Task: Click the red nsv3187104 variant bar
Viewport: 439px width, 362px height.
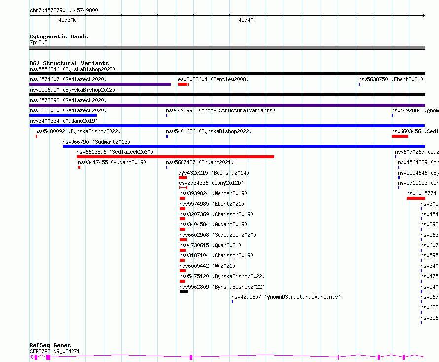Action: click(x=183, y=260)
